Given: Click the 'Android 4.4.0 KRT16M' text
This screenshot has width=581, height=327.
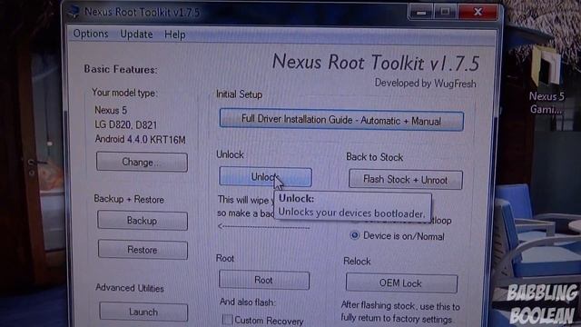Looking at the screenshot, I should 140,139.
